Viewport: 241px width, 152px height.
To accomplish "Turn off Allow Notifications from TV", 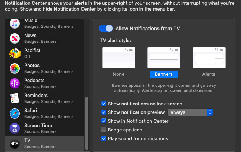I will pyautogui.click(x=106, y=29).
